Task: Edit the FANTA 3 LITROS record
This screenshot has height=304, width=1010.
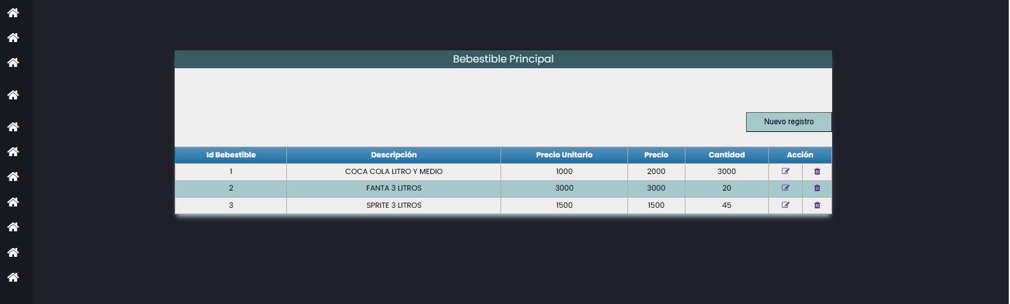Action: (786, 188)
